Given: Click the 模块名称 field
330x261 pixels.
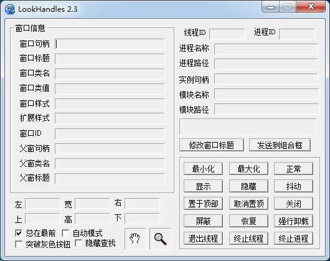Looking at the screenshot, I should click(266, 93).
